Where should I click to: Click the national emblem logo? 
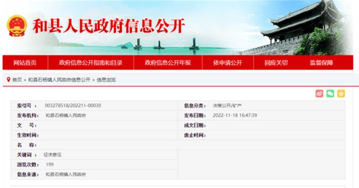(17, 26)
